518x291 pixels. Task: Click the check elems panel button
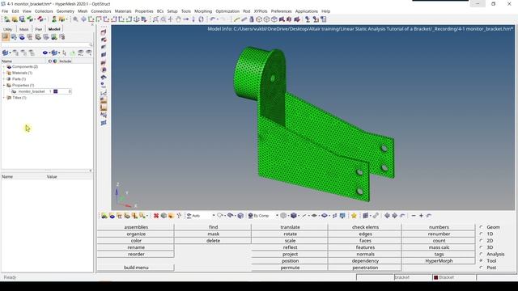[x=365, y=227]
